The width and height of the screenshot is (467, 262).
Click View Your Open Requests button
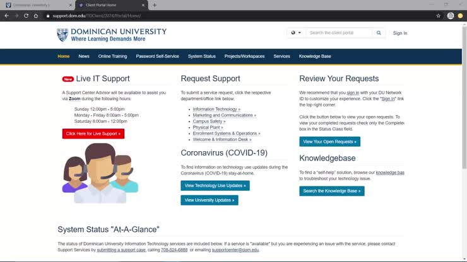(x=329, y=142)
